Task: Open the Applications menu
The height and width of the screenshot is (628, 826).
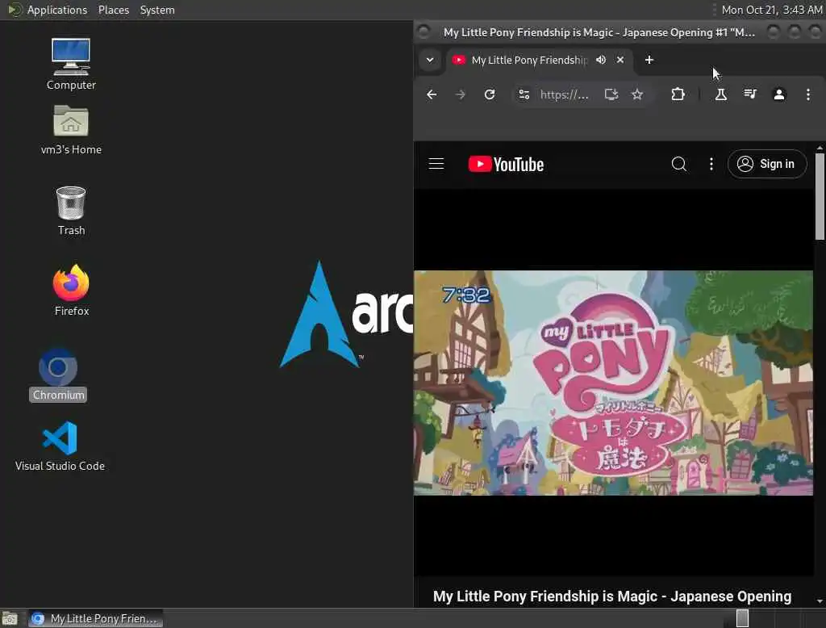Action: [57, 10]
